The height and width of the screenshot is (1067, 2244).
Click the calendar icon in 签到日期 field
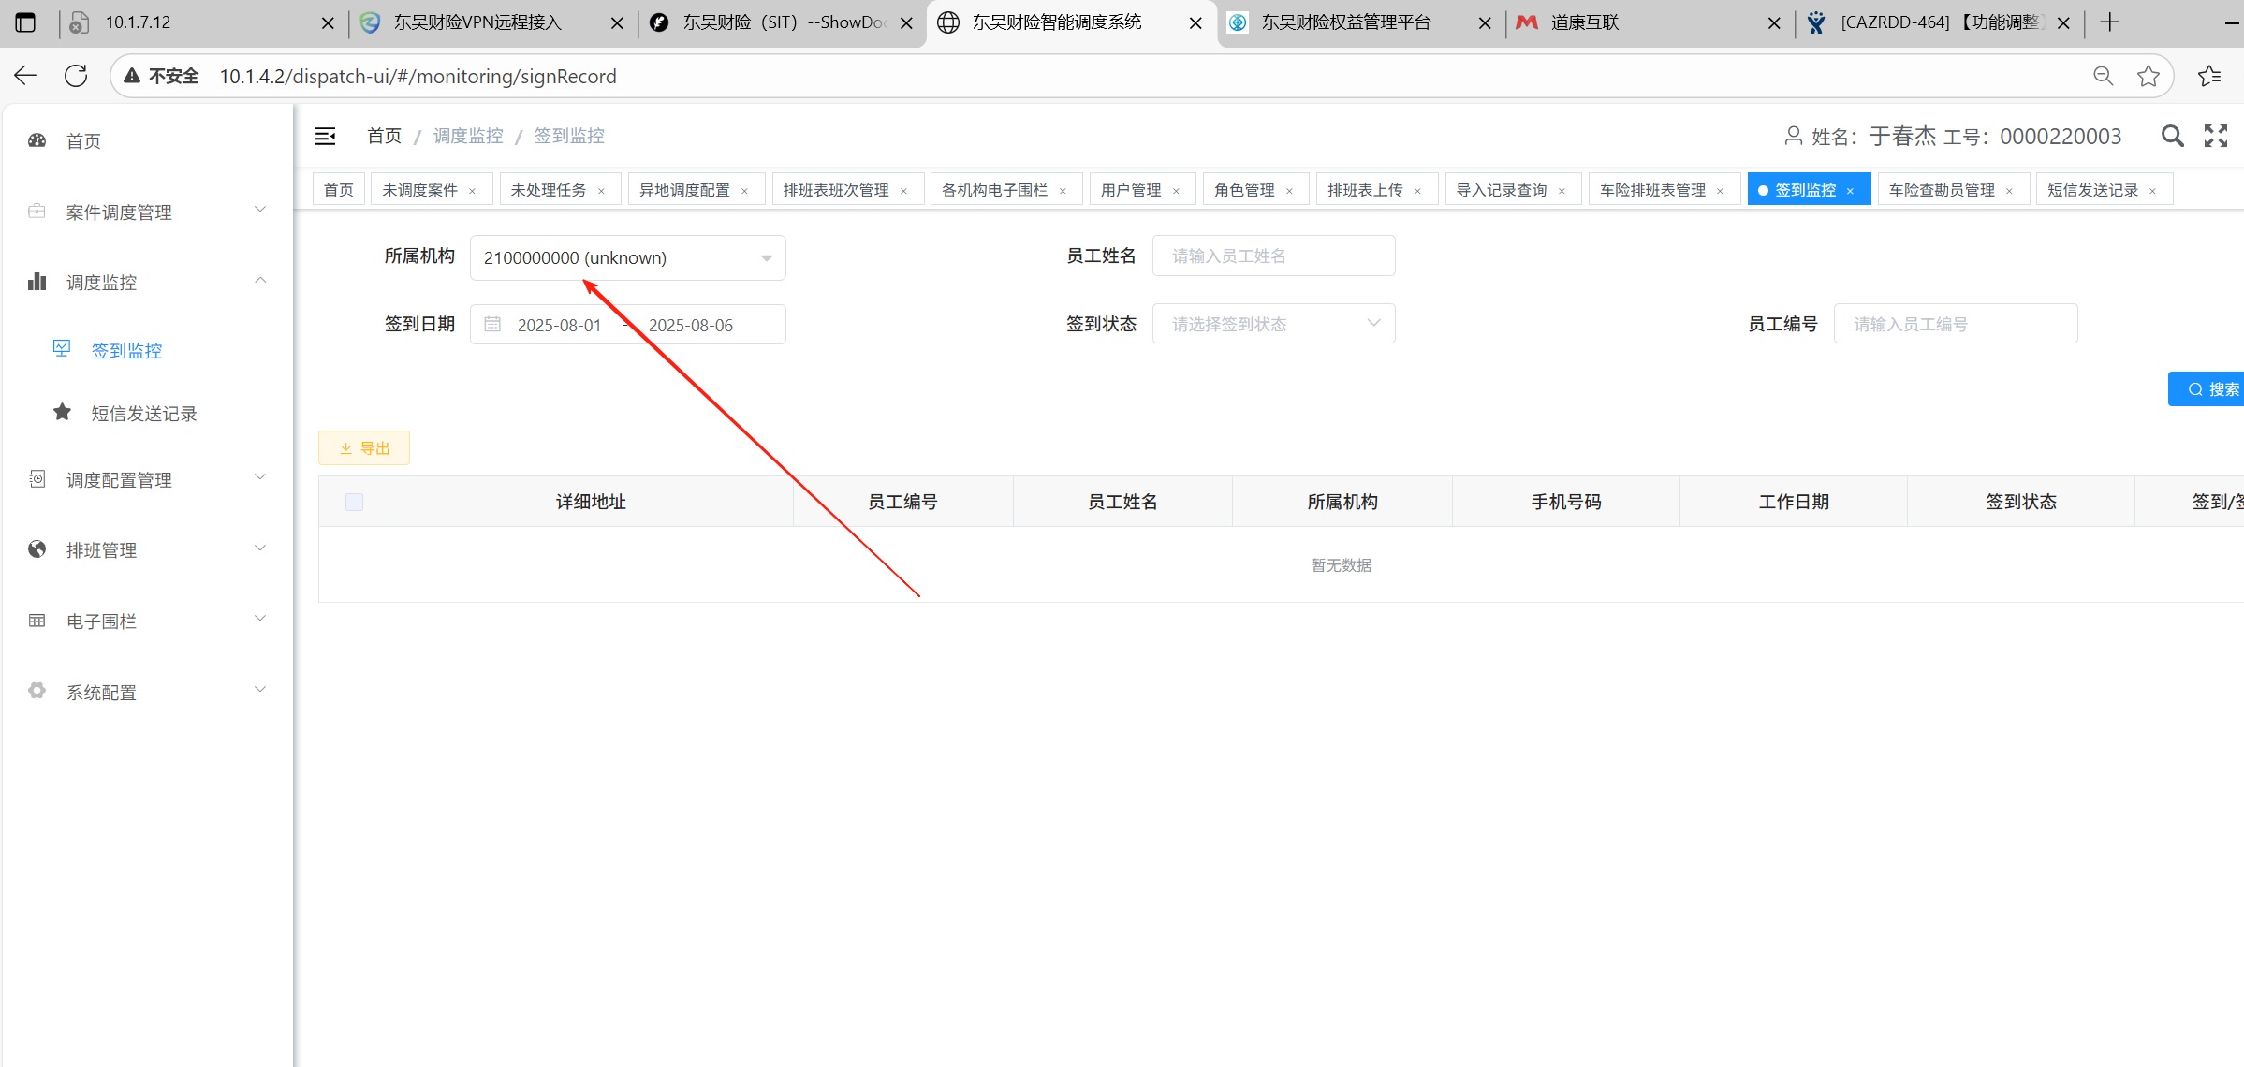[x=492, y=325]
